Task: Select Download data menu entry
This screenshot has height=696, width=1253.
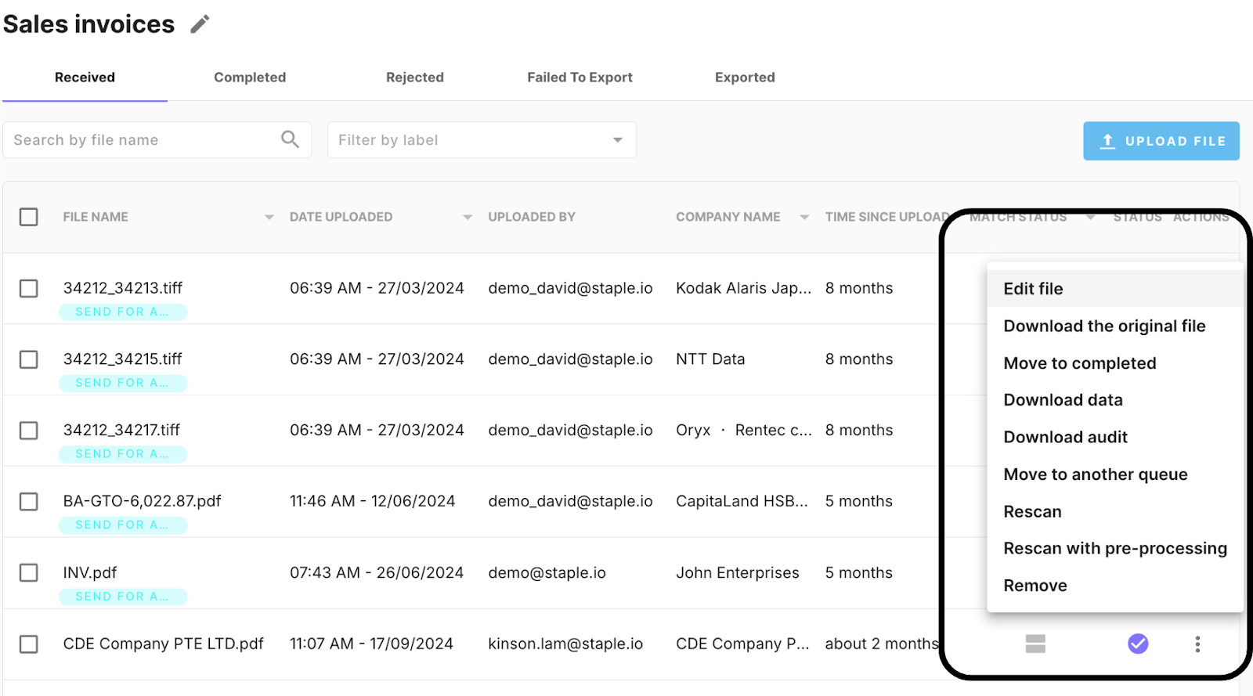Action: pyautogui.click(x=1115, y=400)
